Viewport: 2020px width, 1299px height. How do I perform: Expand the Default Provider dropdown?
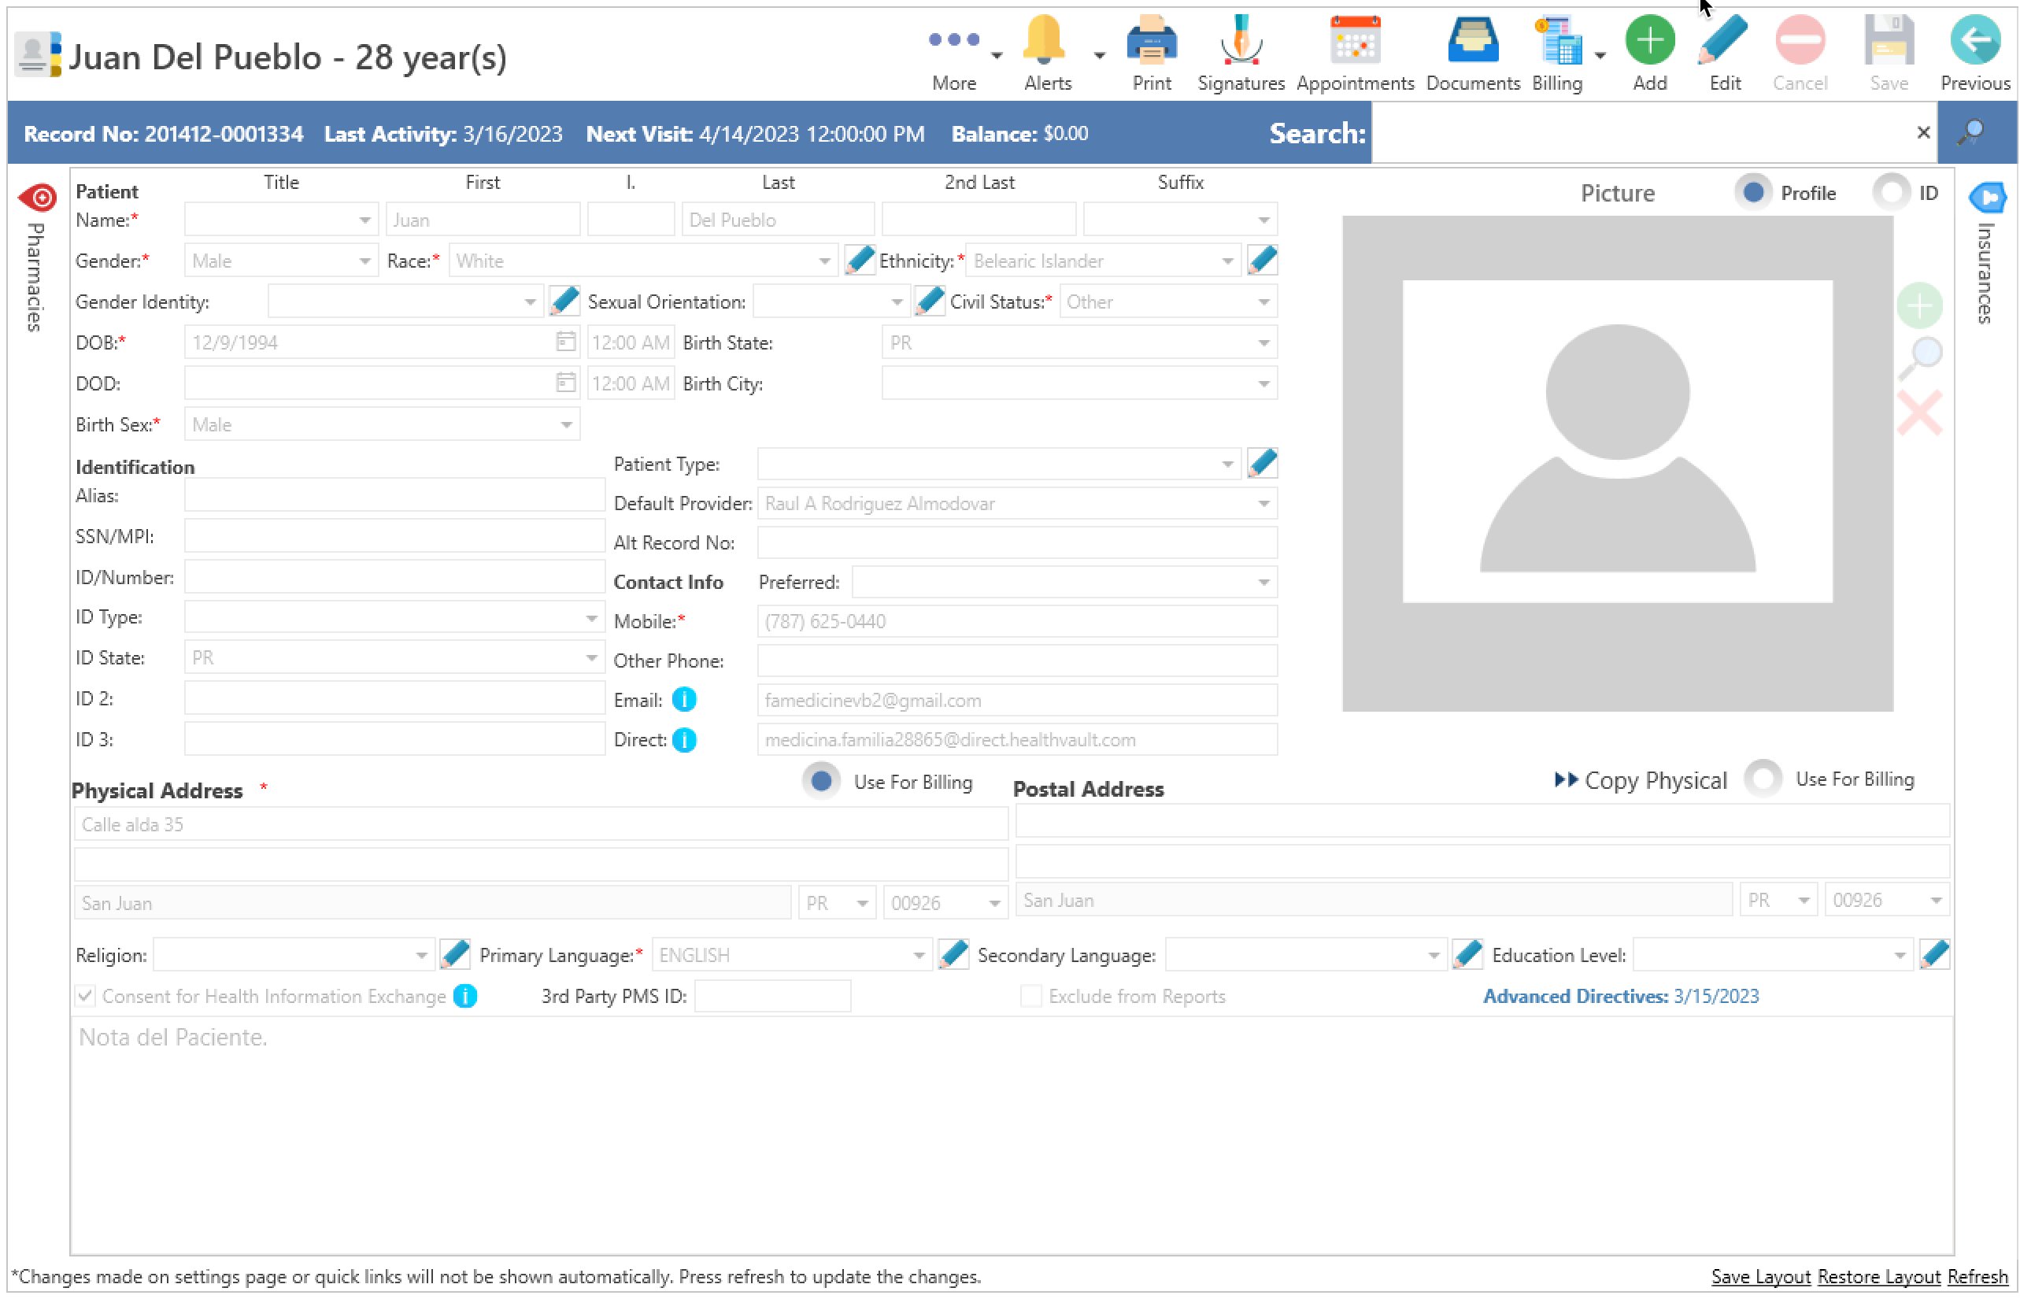coord(1263,504)
